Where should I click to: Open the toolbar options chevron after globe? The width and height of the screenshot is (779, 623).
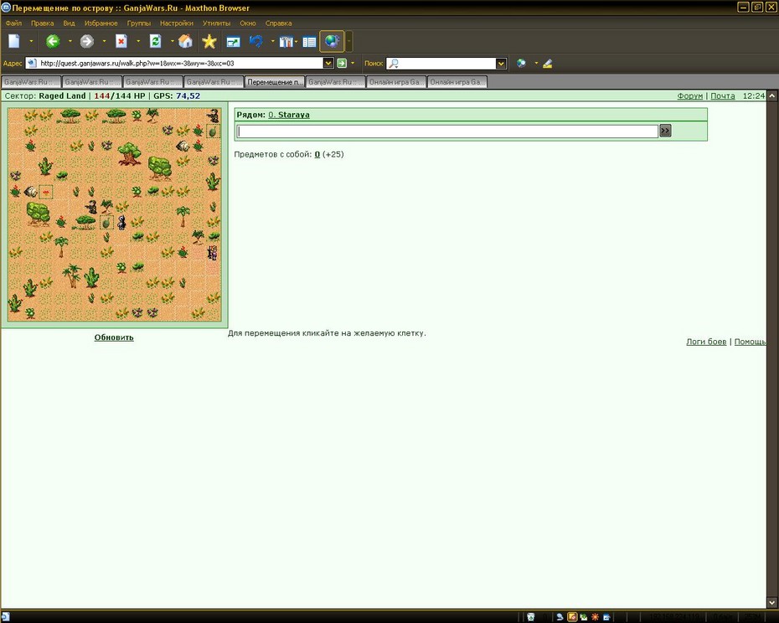[348, 41]
